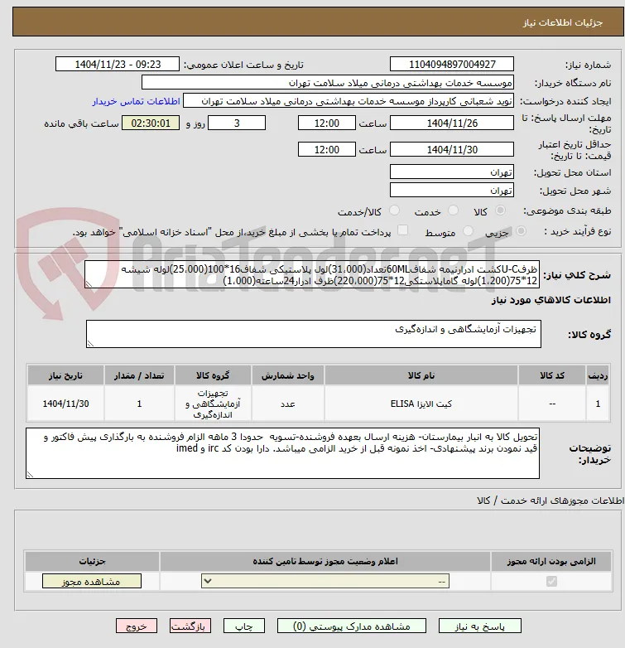
Task: Open the اعلام وضعیت مجوز dropdown
Action: pyautogui.click(x=325, y=581)
